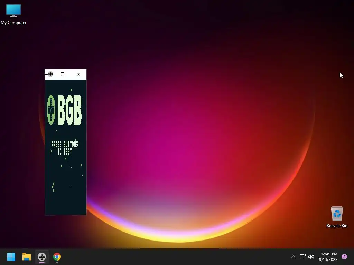
Task: Open the notification badge showing 2
Action: (x=344, y=257)
